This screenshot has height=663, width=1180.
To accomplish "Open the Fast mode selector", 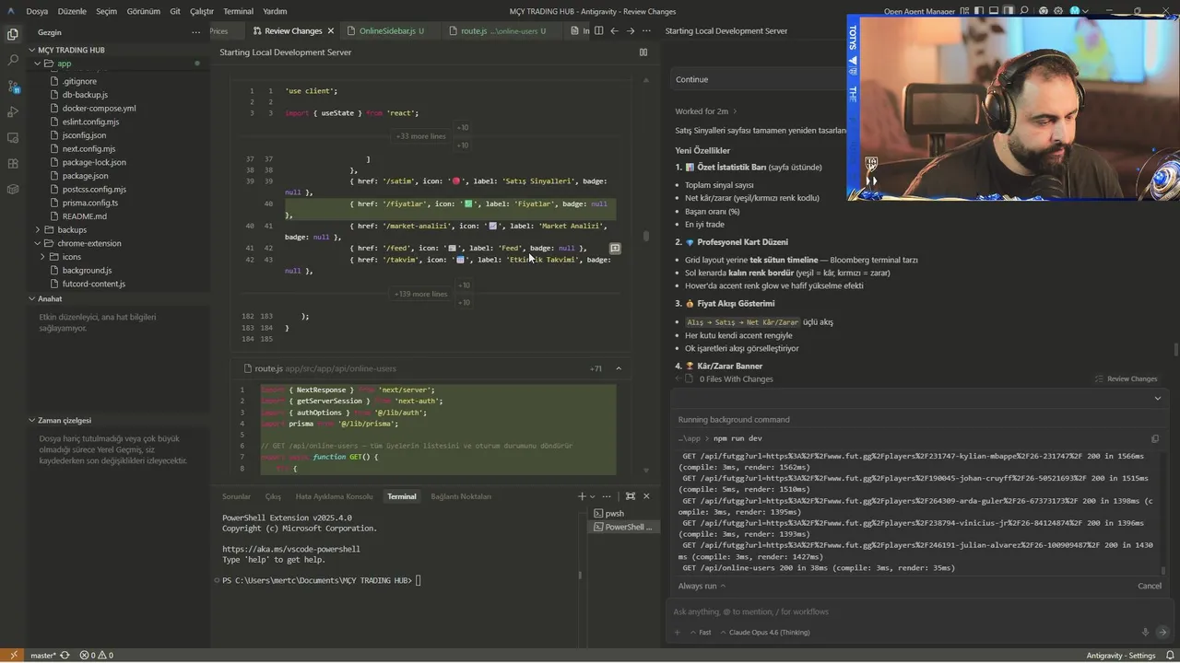I will tap(702, 633).
